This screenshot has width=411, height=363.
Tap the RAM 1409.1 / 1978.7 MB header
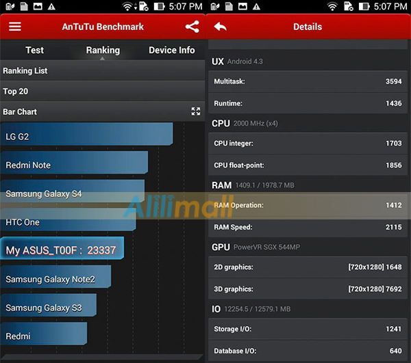(x=253, y=185)
